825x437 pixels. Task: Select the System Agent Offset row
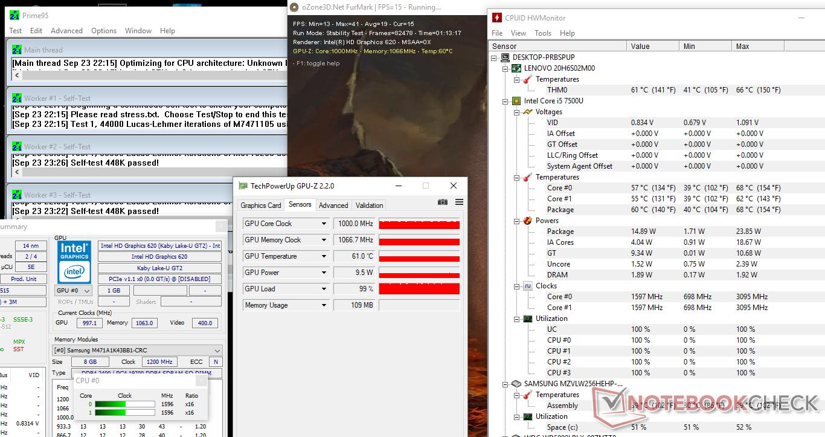click(x=655, y=166)
